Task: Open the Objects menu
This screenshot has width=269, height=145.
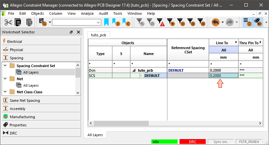Action: [x=37, y=13]
